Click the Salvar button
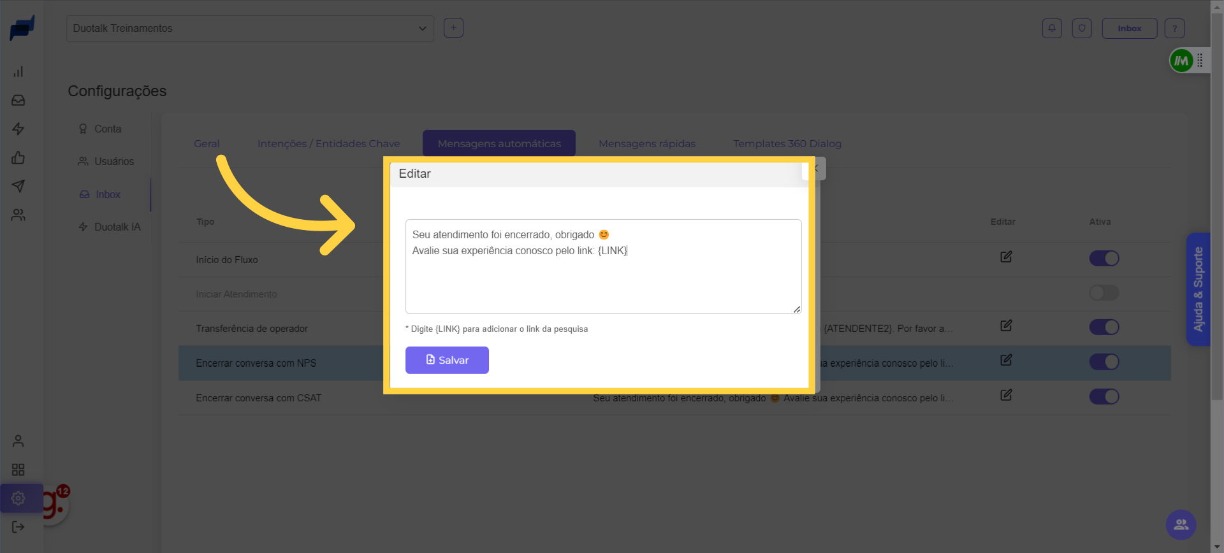This screenshot has height=553, width=1224. tap(447, 360)
